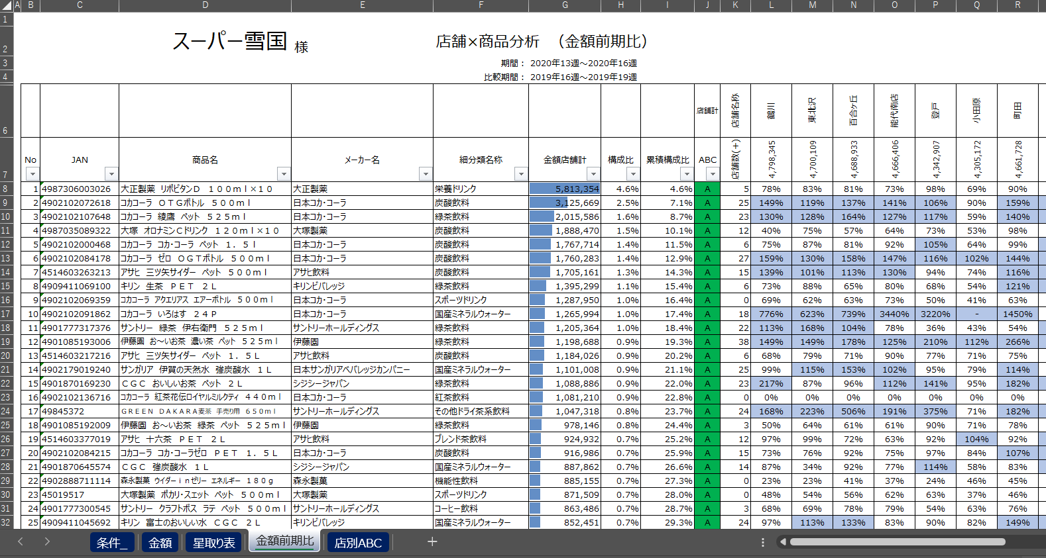Select the 金額前期比 sheet tab
The image size is (1046, 558).
click(285, 541)
